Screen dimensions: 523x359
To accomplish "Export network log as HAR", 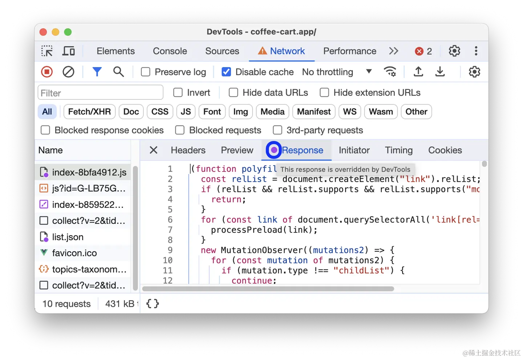I will (440, 71).
